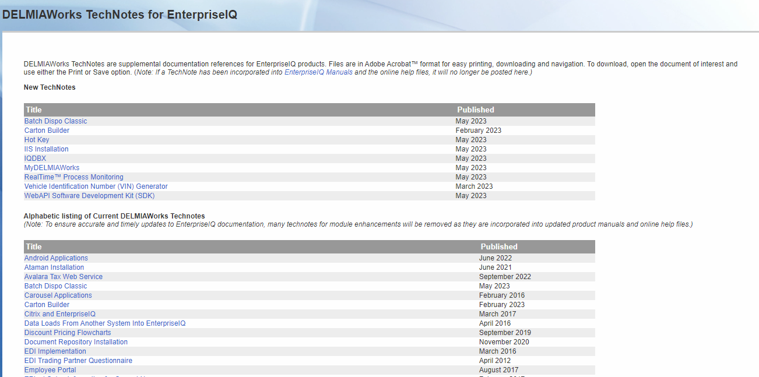This screenshot has height=377, width=759.
Task: Open the Ataman Installation technote
Action: (x=54, y=267)
